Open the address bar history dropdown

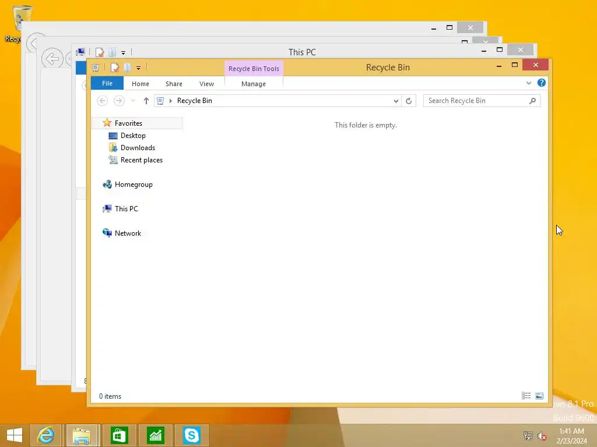[x=396, y=101]
